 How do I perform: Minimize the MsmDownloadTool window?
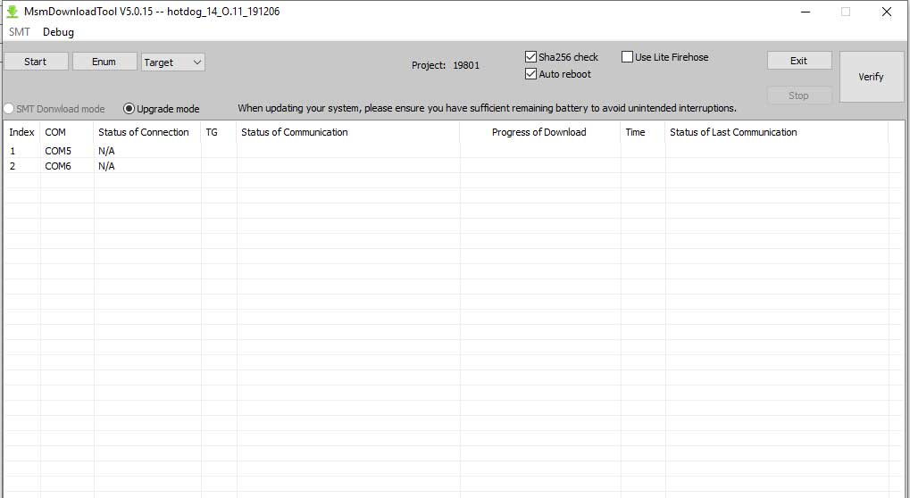806,12
